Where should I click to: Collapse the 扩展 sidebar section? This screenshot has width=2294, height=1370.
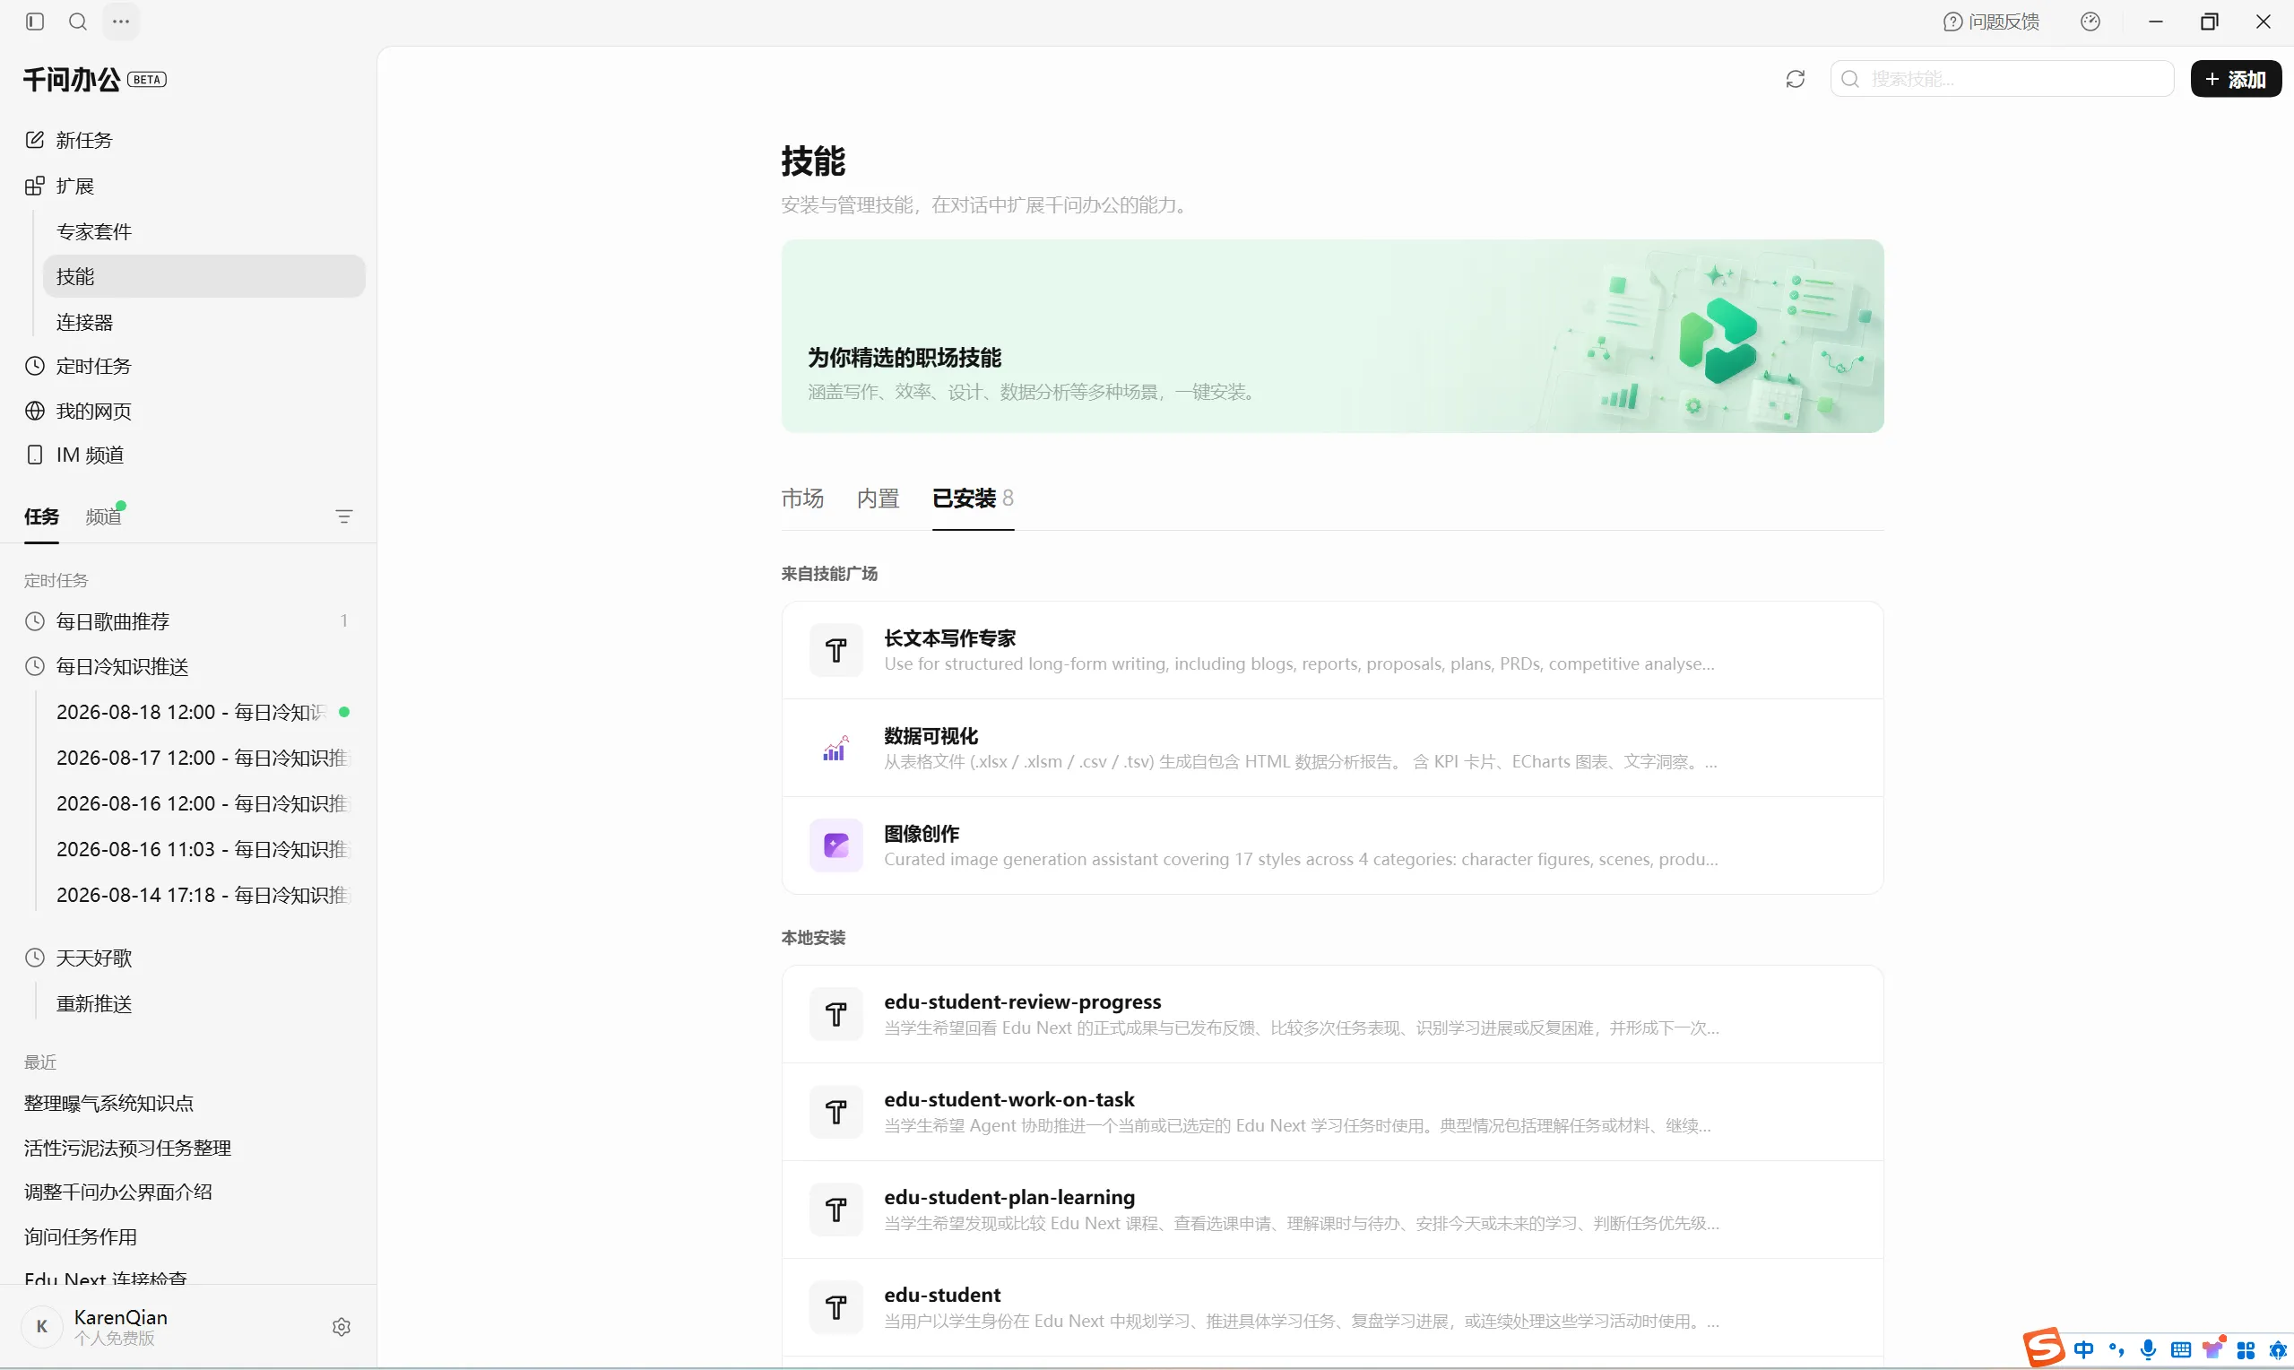point(187,186)
